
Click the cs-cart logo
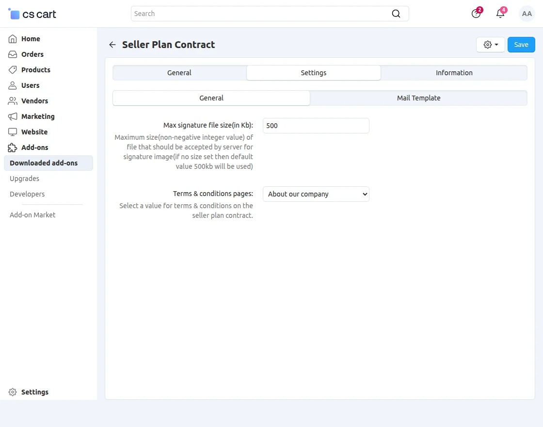pos(31,14)
